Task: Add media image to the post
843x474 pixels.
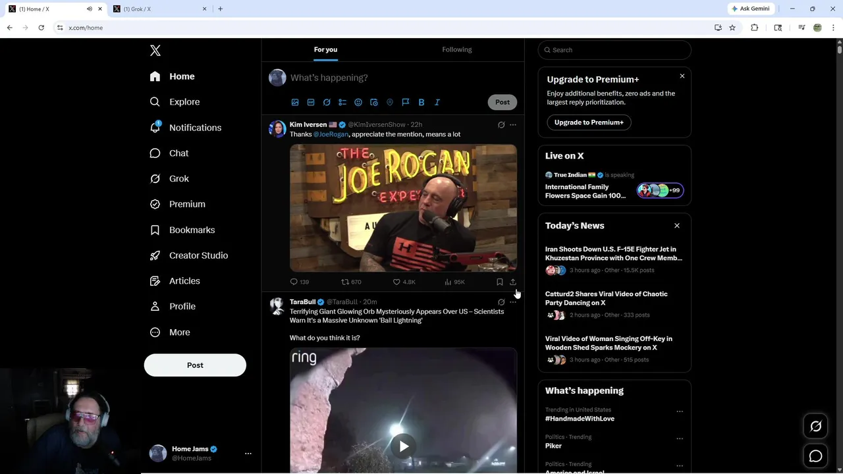Action: (295, 102)
